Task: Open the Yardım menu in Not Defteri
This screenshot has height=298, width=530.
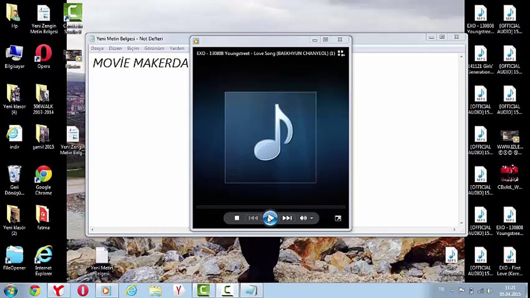Action: 177,48
